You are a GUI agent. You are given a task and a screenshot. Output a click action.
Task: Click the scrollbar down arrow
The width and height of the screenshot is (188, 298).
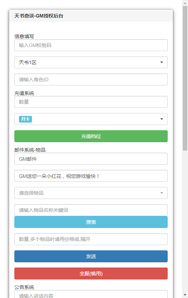click(185, 295)
